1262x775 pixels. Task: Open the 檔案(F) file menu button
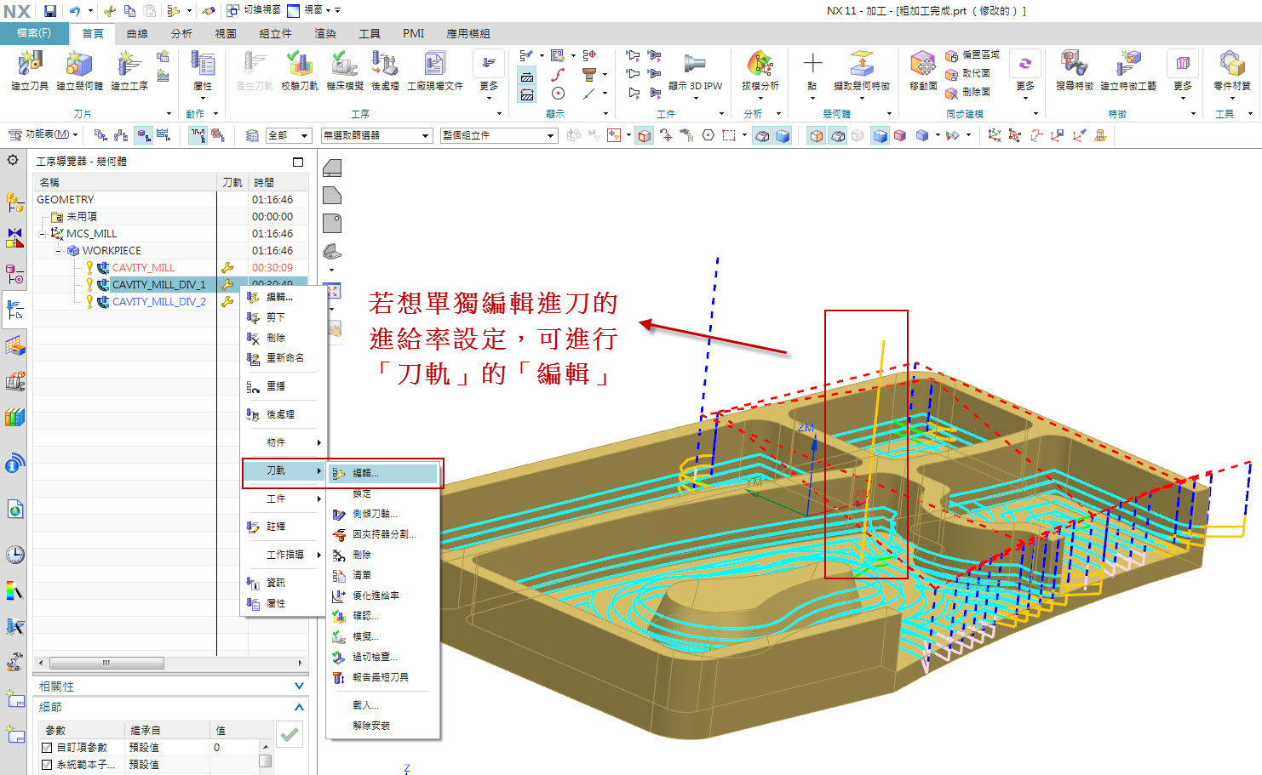34,33
